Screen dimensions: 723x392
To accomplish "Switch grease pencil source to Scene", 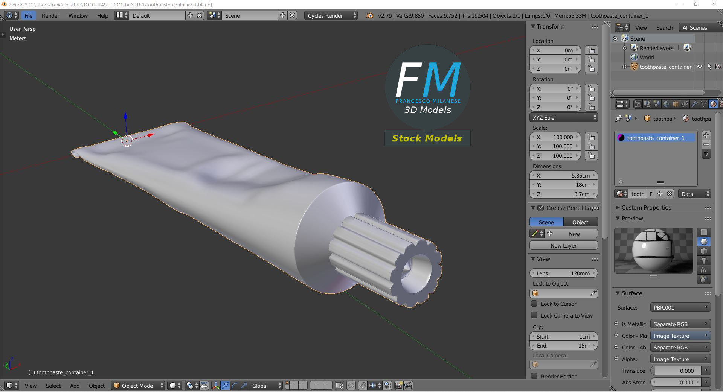I will [546, 222].
